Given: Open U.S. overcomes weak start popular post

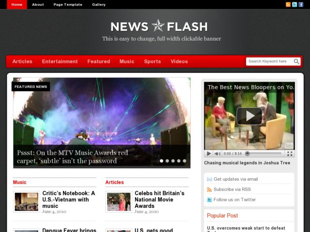Looking at the screenshot, I should [x=246, y=229].
